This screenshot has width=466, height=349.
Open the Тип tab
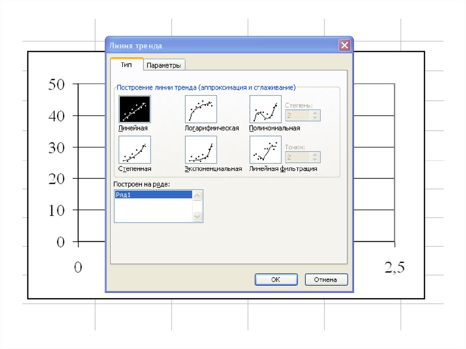tap(127, 65)
